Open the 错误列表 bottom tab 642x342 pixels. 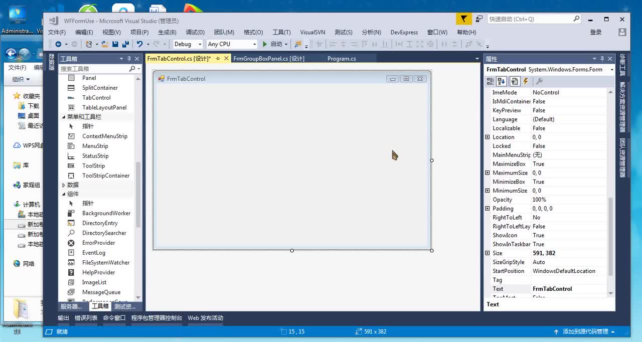[x=86, y=318]
